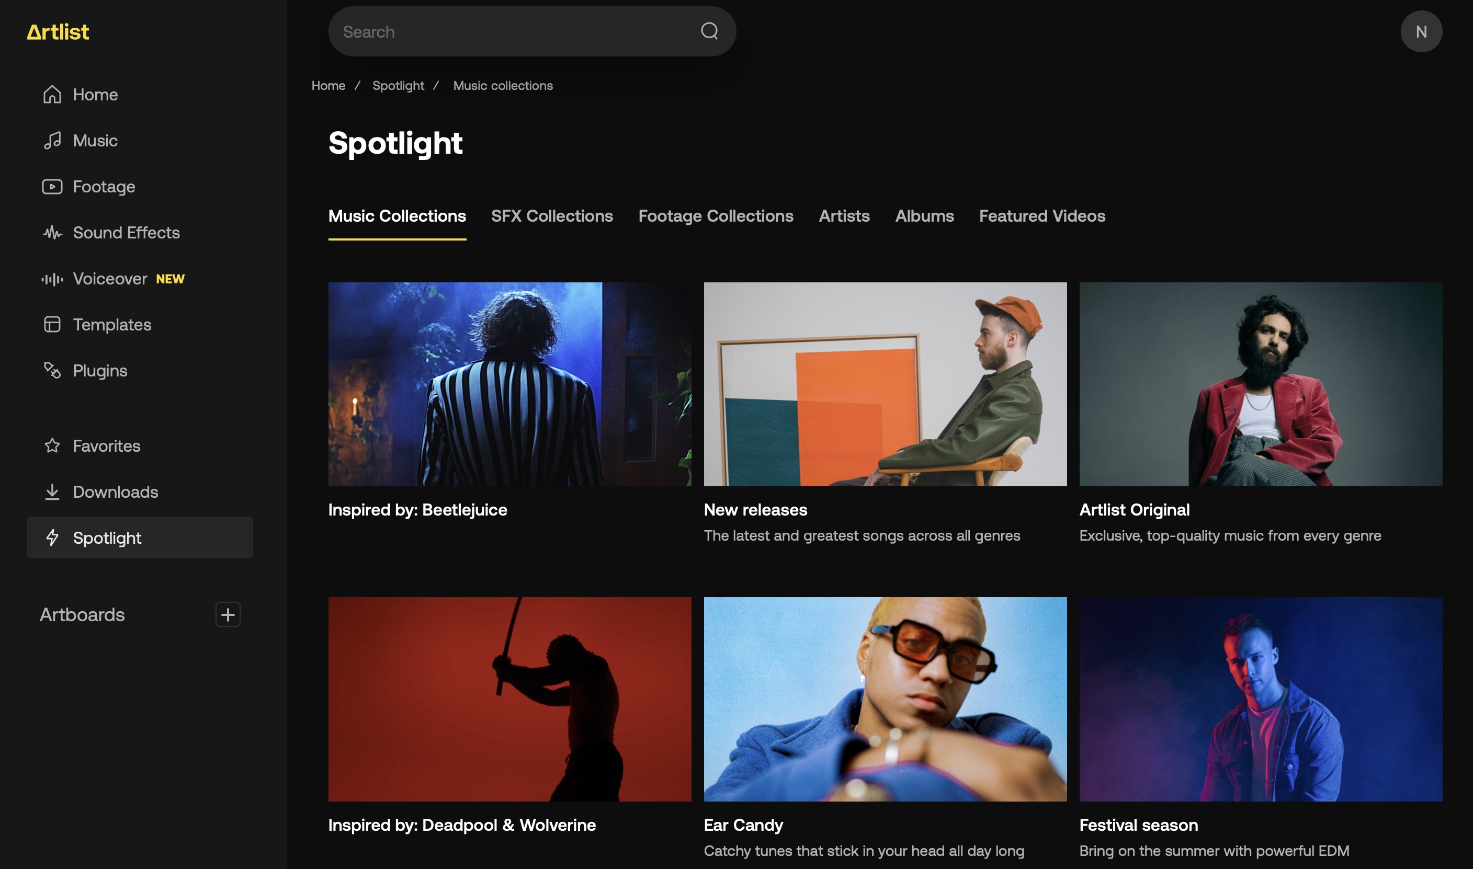
Task: Click the Spotlight breadcrumb link
Action: (x=398, y=86)
